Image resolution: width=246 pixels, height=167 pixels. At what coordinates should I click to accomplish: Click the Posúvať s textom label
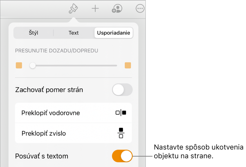pyautogui.click(x=42, y=156)
